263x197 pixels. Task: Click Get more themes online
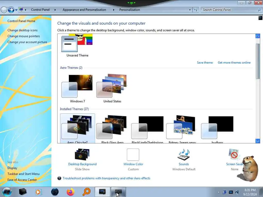(234, 63)
